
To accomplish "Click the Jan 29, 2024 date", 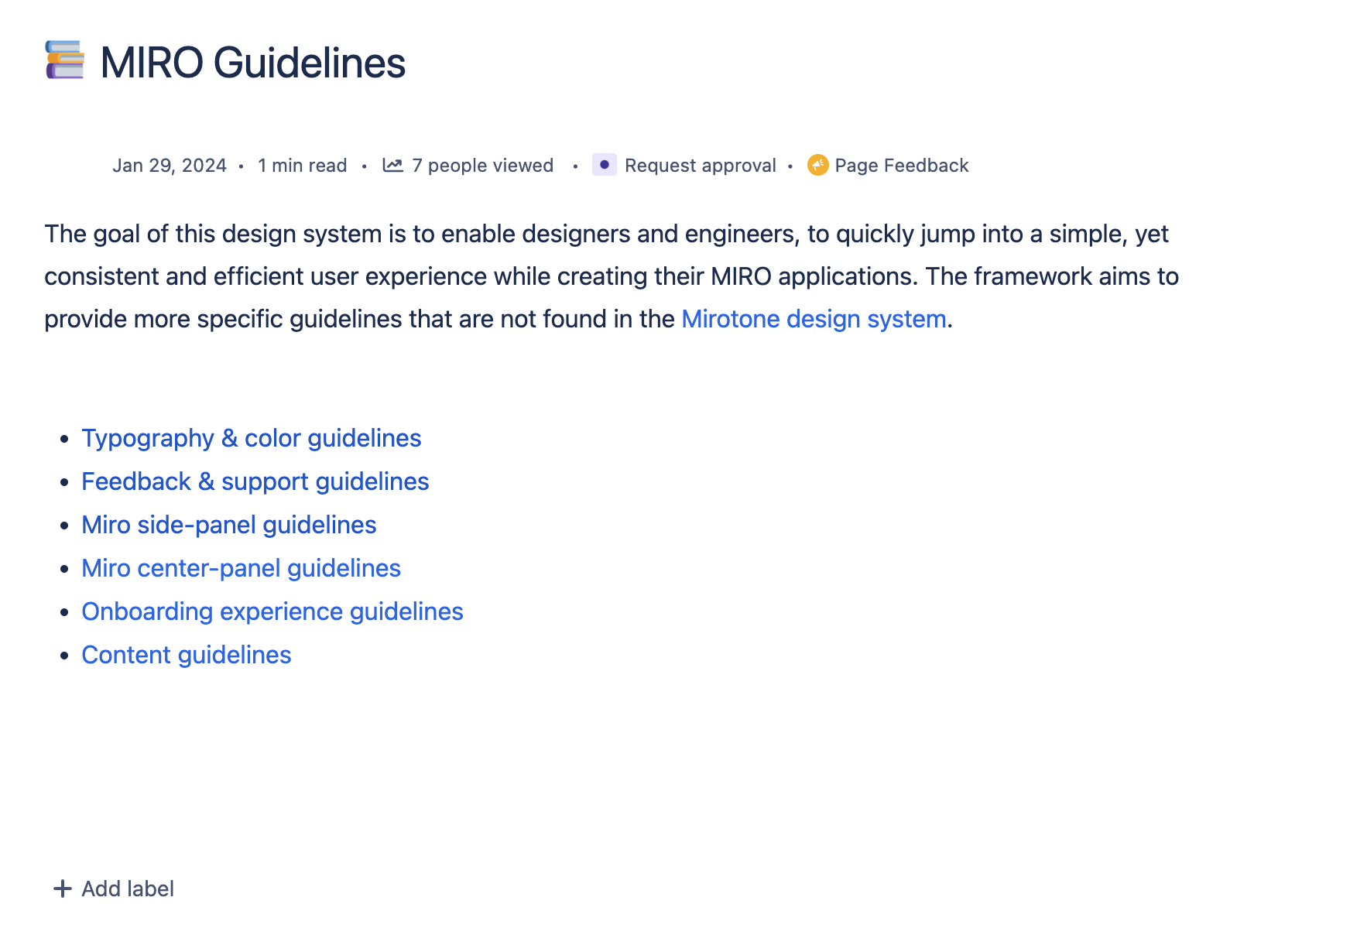I will tap(170, 166).
